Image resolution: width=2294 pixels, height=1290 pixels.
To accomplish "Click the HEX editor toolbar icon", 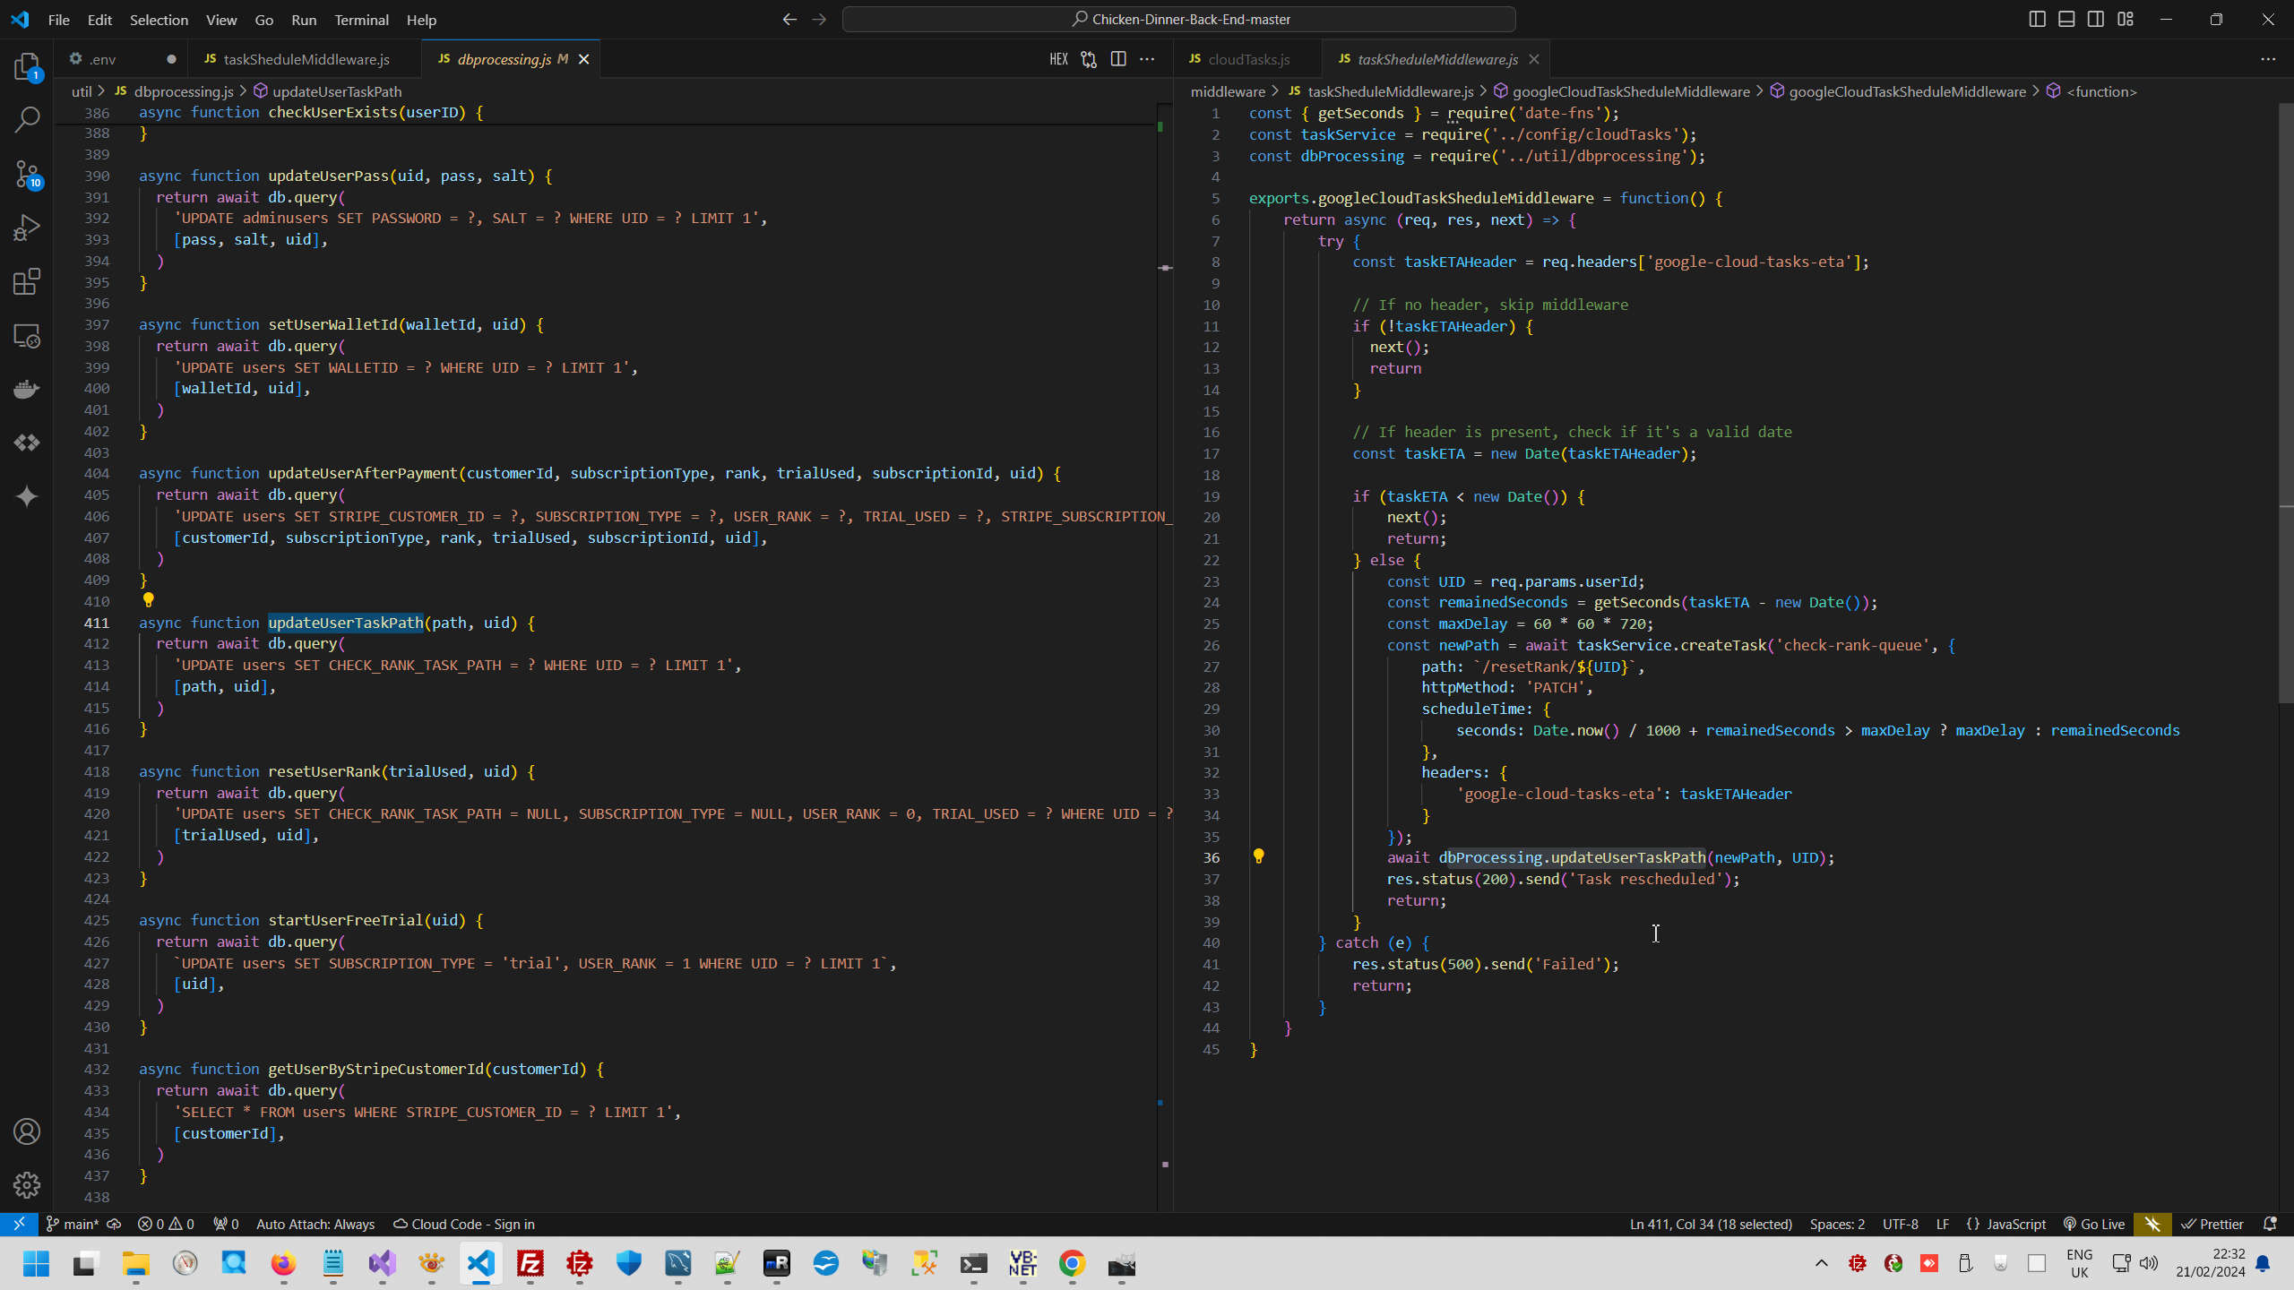I will pyautogui.click(x=1058, y=59).
